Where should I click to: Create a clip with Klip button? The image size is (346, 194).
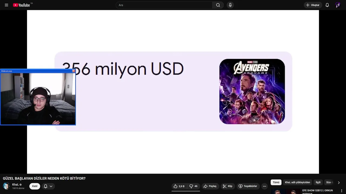coord(228,186)
